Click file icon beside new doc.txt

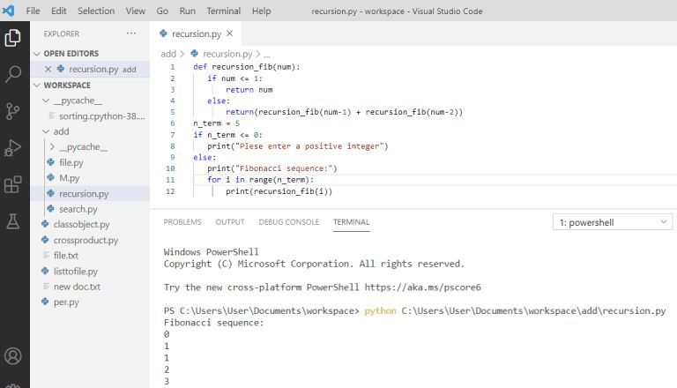[46, 287]
